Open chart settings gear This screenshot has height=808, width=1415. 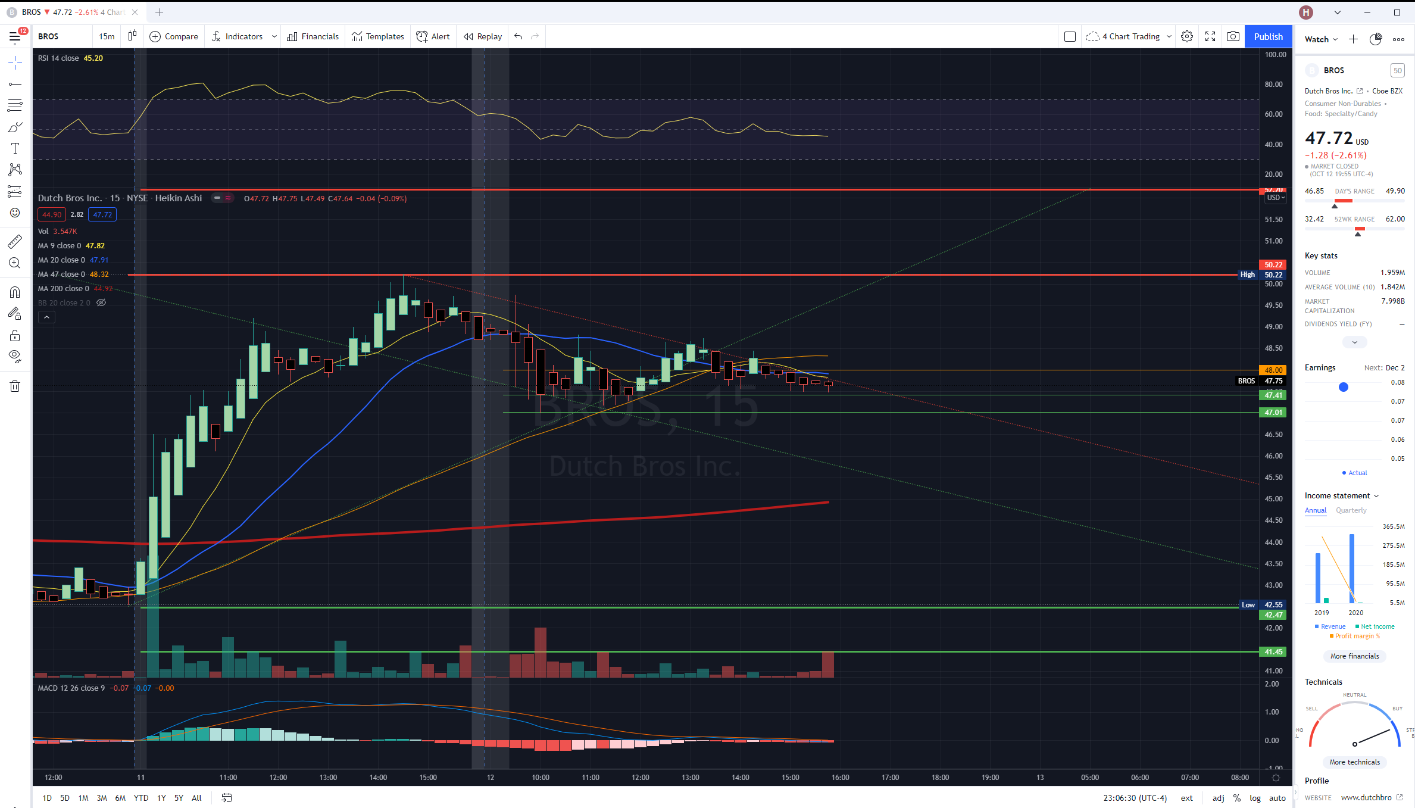(1187, 36)
